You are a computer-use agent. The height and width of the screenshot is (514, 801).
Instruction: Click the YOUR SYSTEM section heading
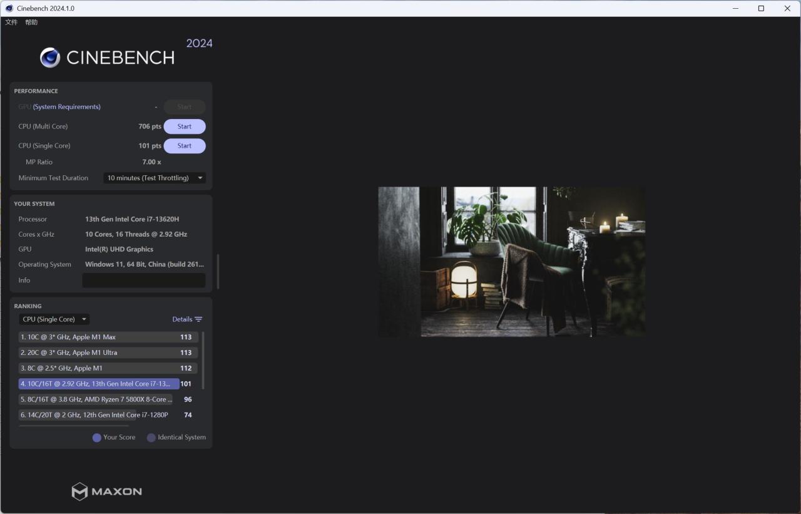34,204
